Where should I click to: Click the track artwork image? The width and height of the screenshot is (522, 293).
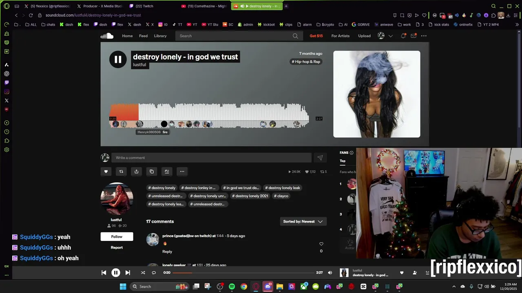click(377, 94)
